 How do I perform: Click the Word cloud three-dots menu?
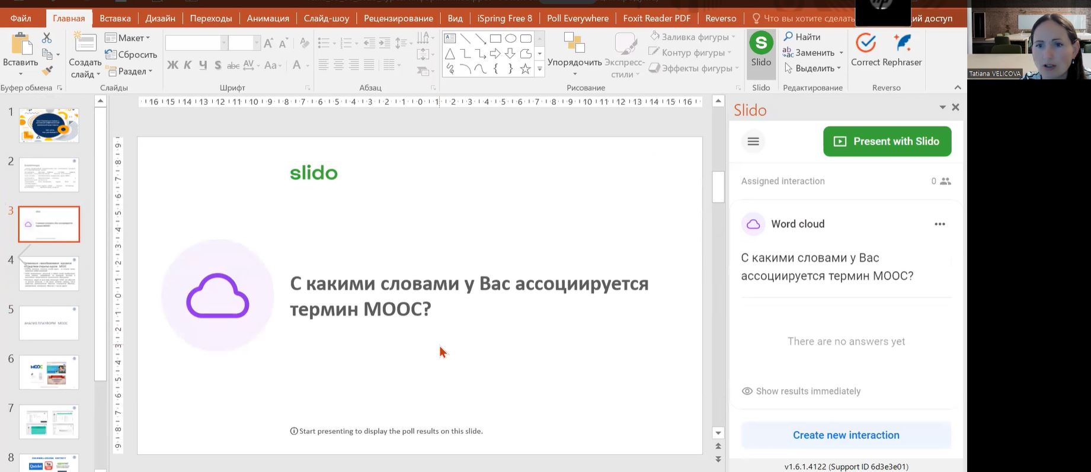[x=939, y=224]
